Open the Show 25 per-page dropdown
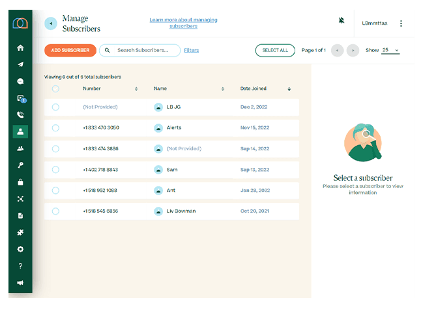The height and width of the screenshot is (309, 423). tap(390, 50)
